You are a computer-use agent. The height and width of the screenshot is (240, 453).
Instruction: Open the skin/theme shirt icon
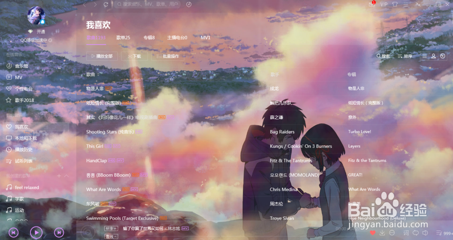coord(395,5)
